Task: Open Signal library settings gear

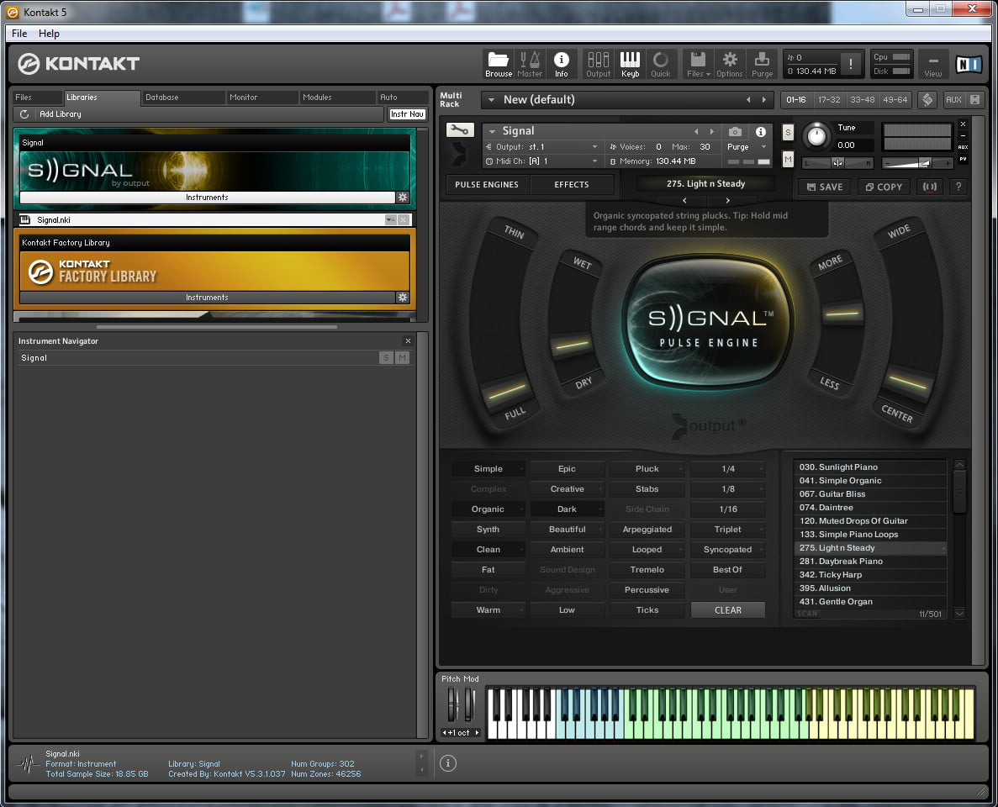Action: 403,198
